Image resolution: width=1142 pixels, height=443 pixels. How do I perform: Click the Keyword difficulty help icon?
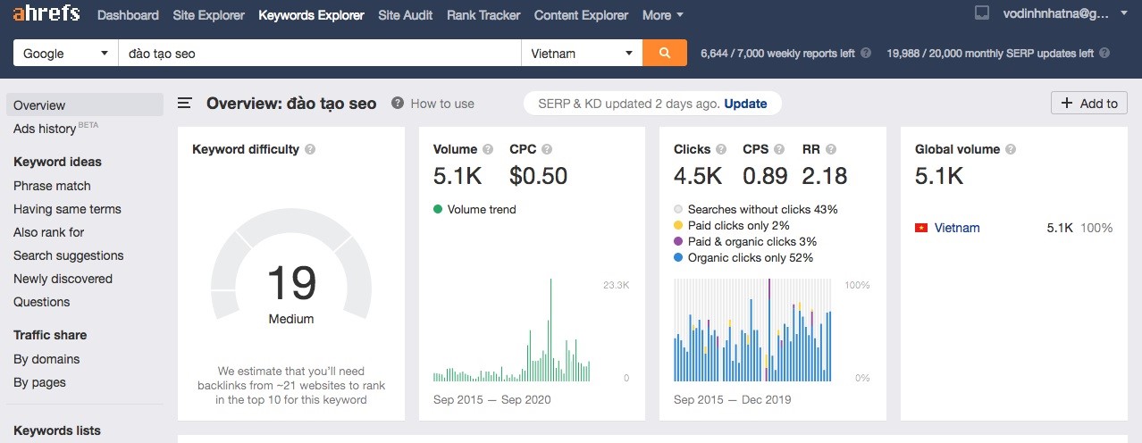tap(310, 150)
